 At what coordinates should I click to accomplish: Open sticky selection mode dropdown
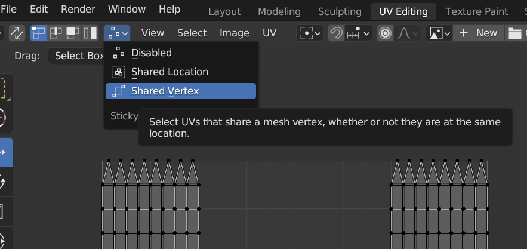click(117, 33)
